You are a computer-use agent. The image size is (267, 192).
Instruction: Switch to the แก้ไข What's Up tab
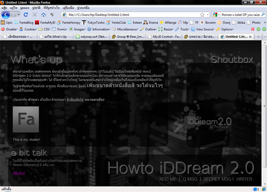point(55,37)
